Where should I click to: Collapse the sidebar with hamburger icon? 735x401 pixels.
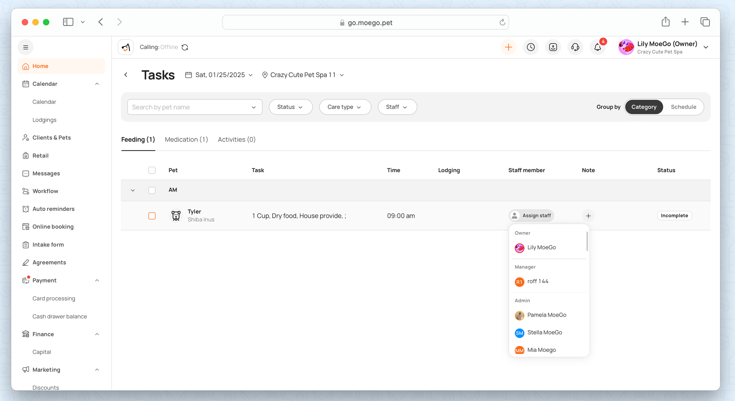click(x=26, y=47)
